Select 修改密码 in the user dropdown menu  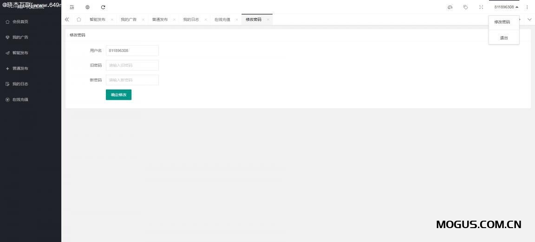click(502, 22)
